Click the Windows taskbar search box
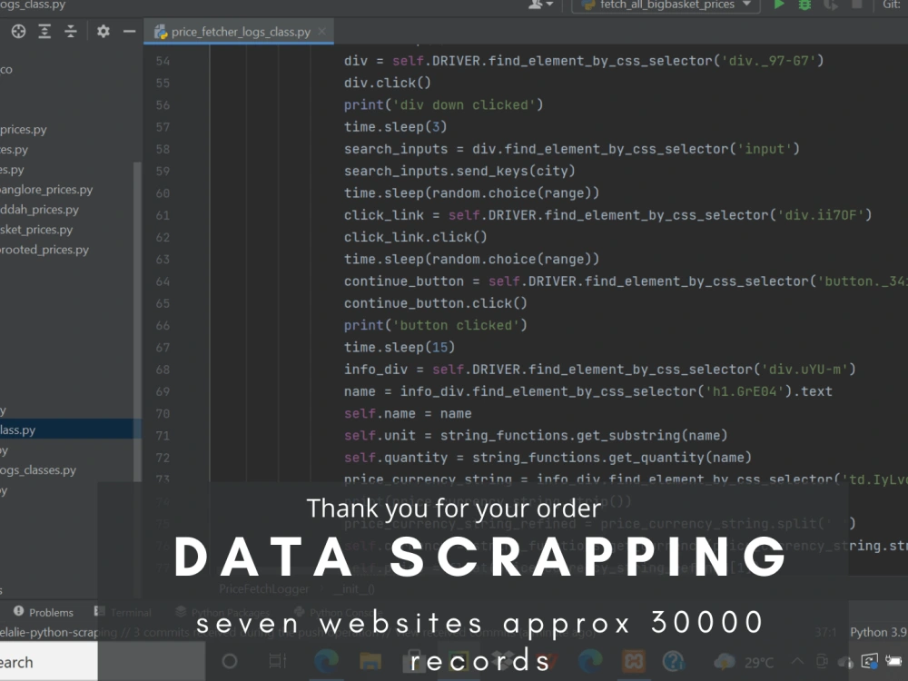 [49, 662]
